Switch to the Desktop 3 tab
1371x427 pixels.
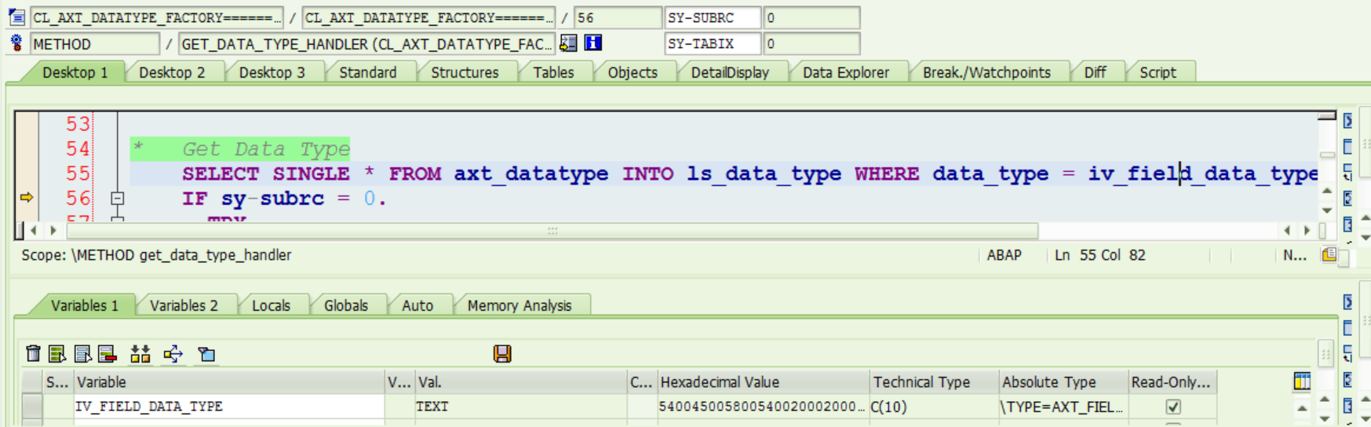pyautogui.click(x=272, y=72)
